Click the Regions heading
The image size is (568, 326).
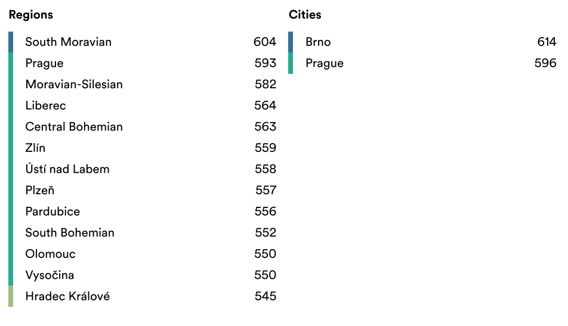[31, 15]
